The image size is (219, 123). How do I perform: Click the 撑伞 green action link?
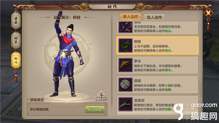pos(168,70)
